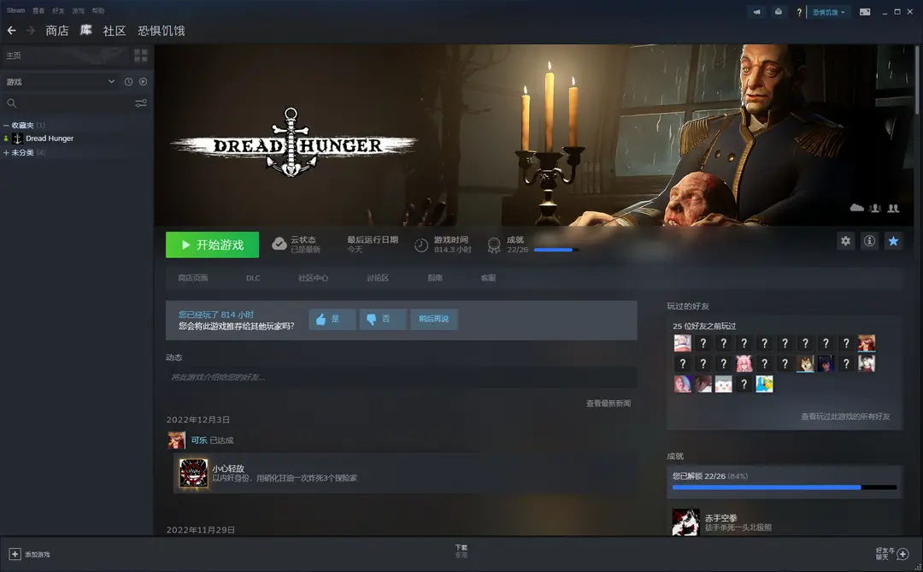Click the co-op feature icon on the banner
Image resolution: width=923 pixels, height=572 pixels.
(x=893, y=208)
